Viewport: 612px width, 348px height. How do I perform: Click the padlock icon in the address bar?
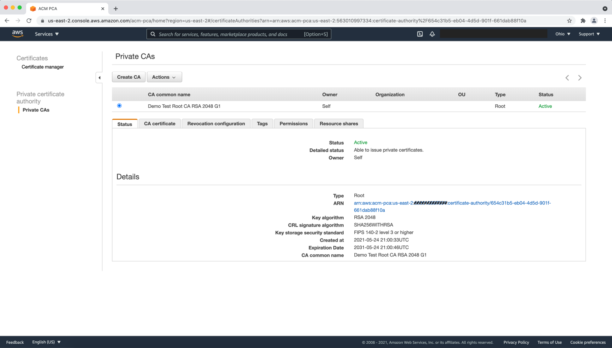[42, 20]
